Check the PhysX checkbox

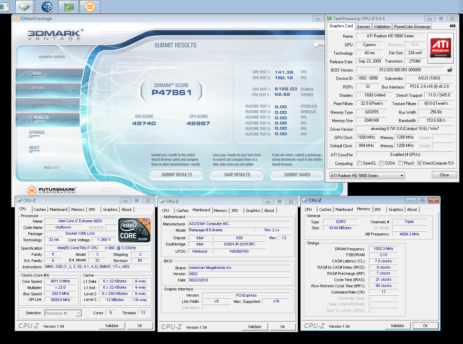(x=400, y=163)
